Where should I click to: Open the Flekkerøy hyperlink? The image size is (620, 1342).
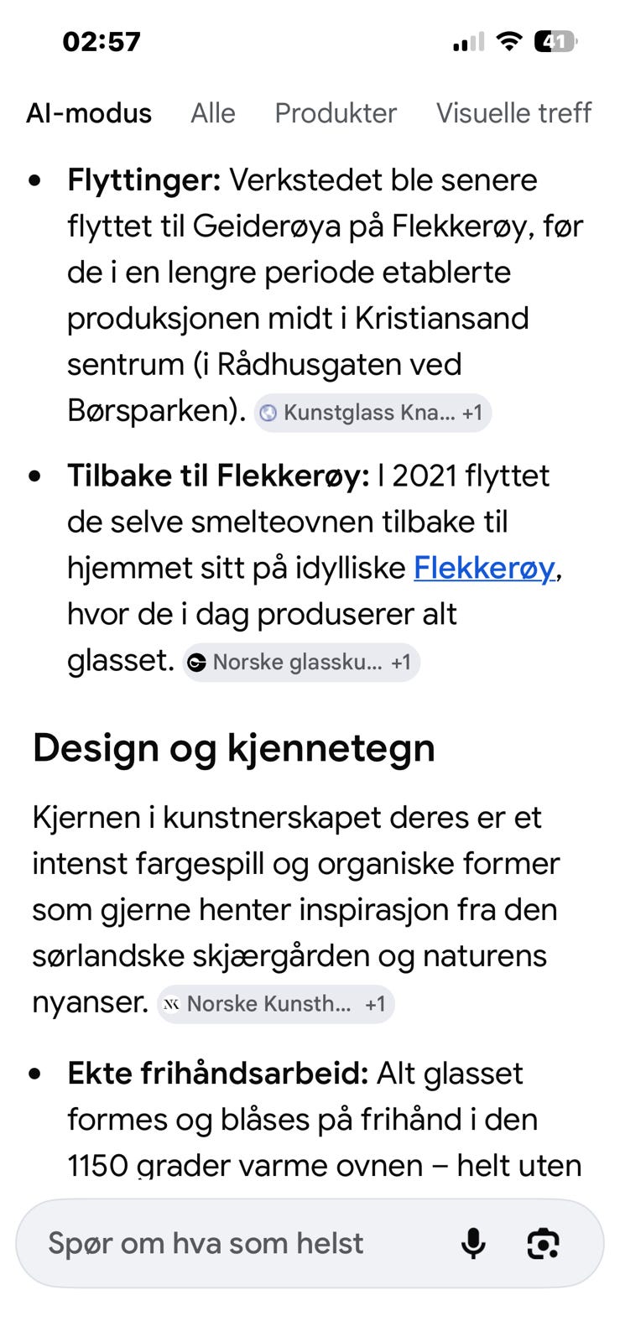tap(484, 568)
